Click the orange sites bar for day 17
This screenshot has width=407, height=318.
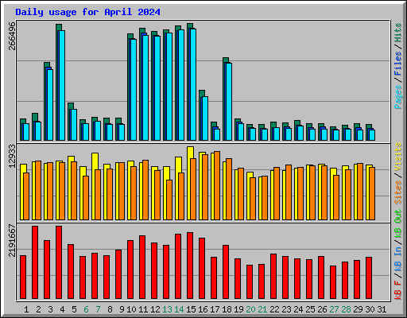pyautogui.click(x=217, y=185)
